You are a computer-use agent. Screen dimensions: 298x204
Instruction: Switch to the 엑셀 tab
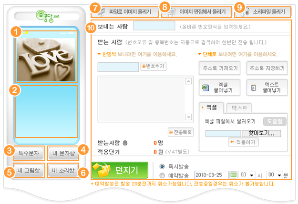pyautogui.click(x=211, y=107)
